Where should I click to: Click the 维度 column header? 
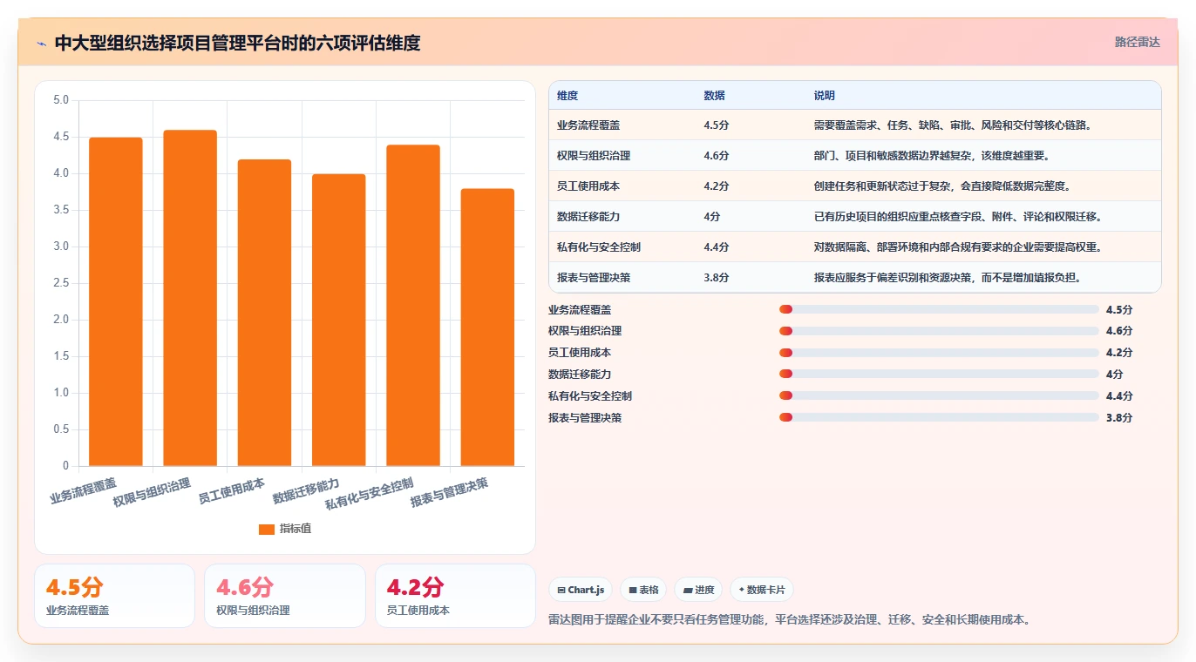point(567,96)
